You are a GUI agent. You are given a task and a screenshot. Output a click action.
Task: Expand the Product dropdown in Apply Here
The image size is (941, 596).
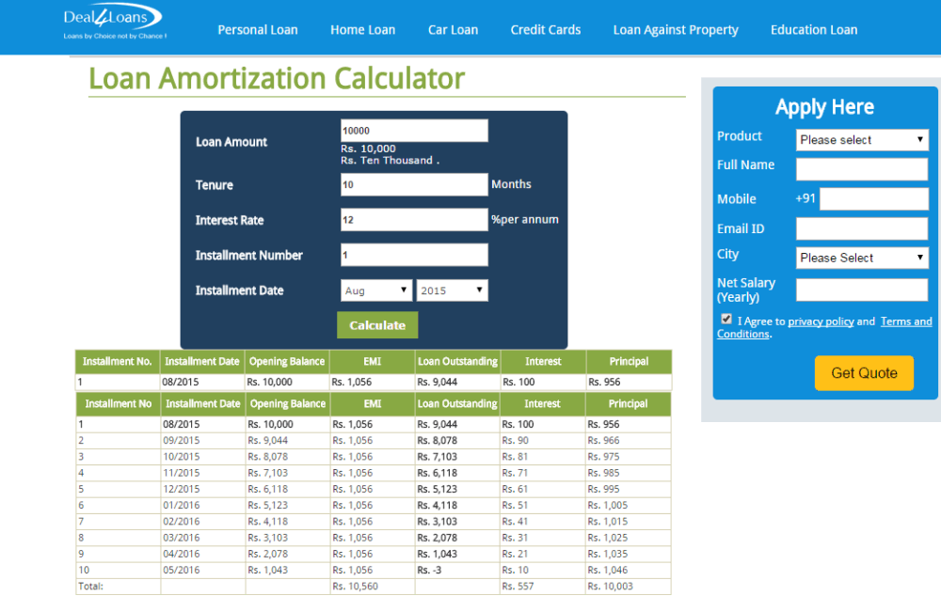pyautogui.click(x=862, y=140)
